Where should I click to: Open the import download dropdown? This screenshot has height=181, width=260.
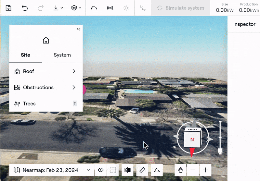tap(58, 8)
